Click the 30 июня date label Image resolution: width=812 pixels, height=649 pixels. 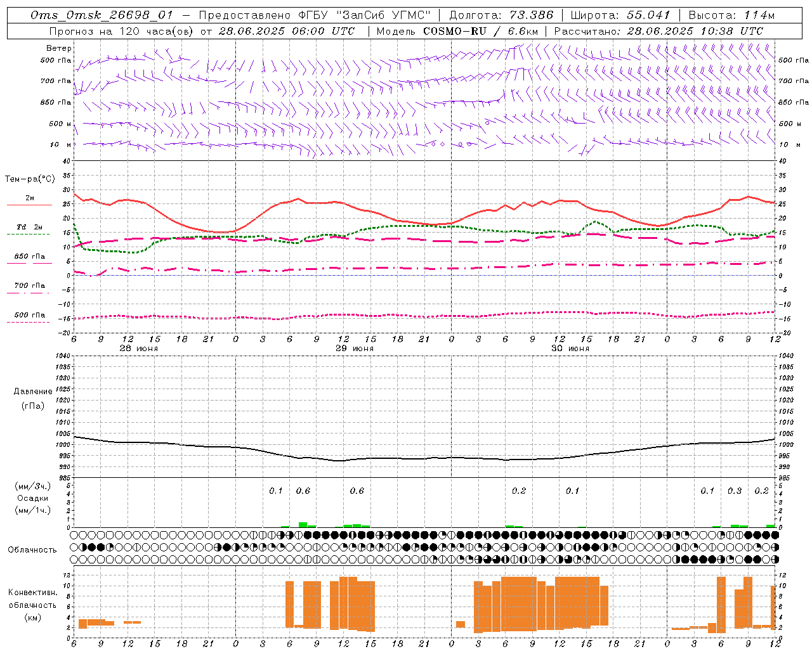(x=570, y=349)
